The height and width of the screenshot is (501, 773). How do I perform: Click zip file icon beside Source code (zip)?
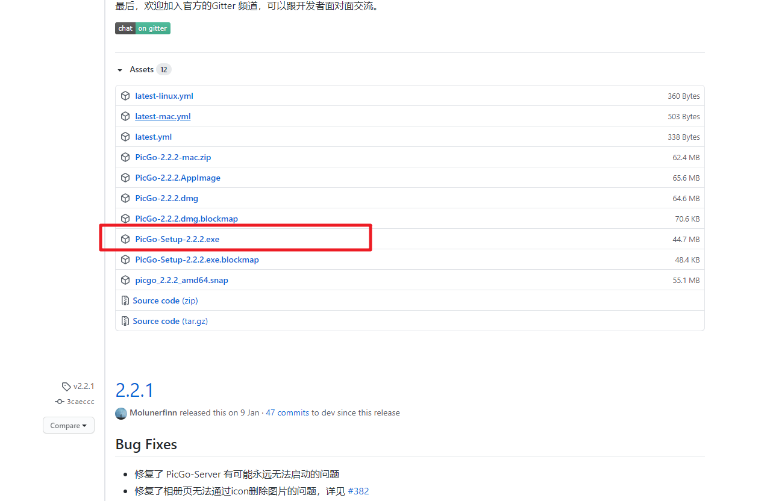point(125,300)
